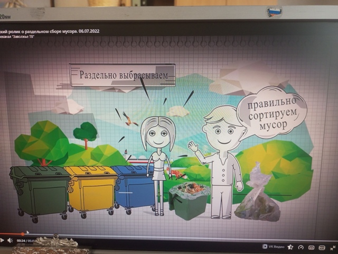The width and height of the screenshot is (338, 254).
Task: Click the play/pause button in the player
Action: 3,240
